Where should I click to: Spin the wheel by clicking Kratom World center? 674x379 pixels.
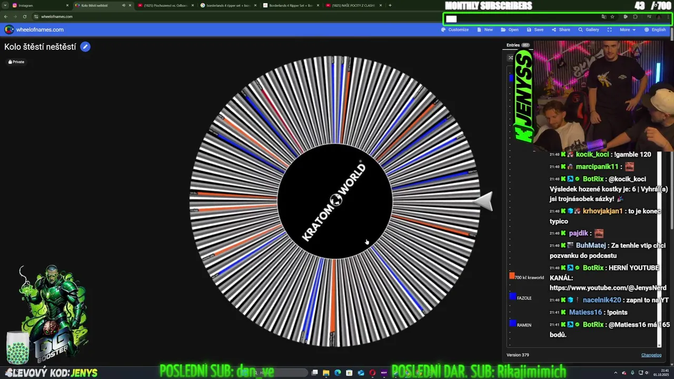(335, 201)
